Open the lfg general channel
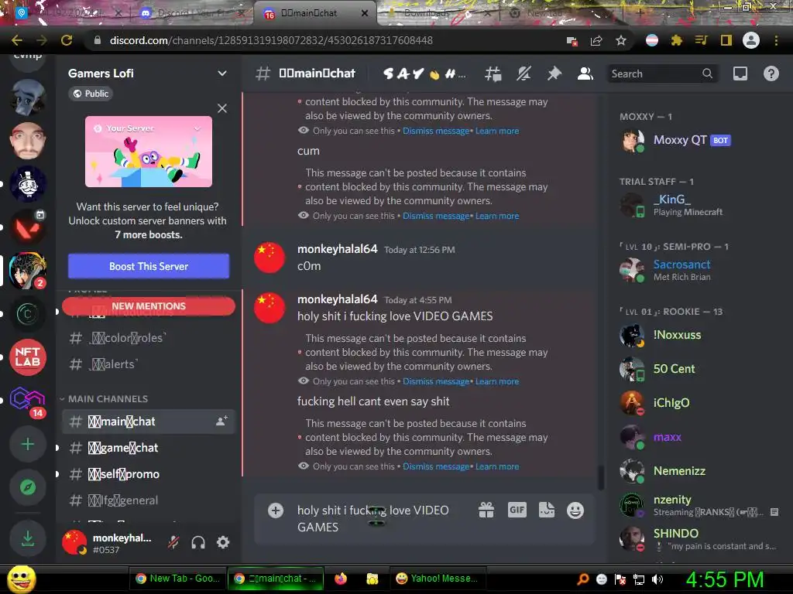Screen dimensions: 793x594 click(x=148, y=500)
